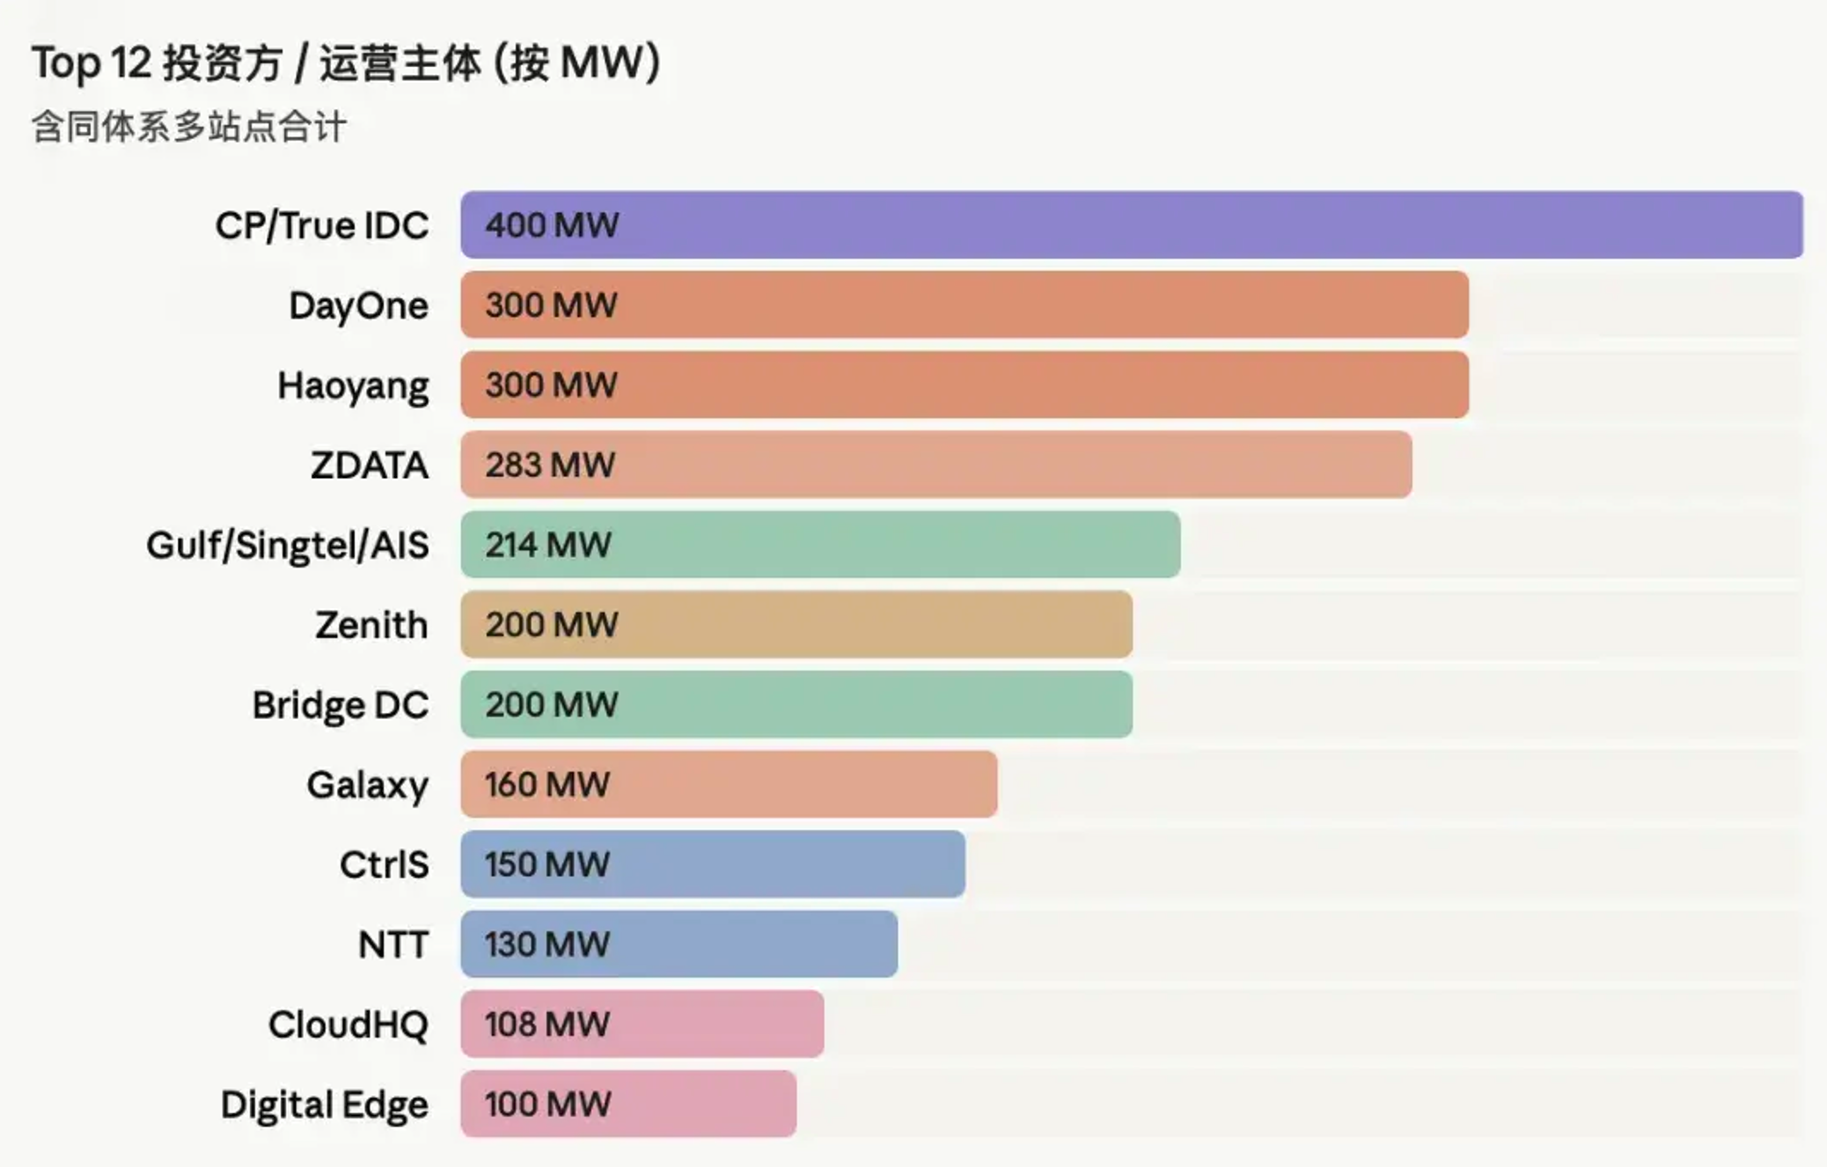Click the "CloudHQ" row label

(x=349, y=1024)
